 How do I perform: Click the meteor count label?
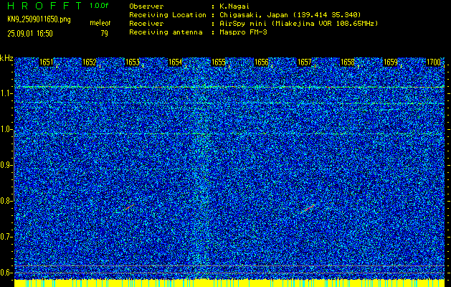(100, 23)
